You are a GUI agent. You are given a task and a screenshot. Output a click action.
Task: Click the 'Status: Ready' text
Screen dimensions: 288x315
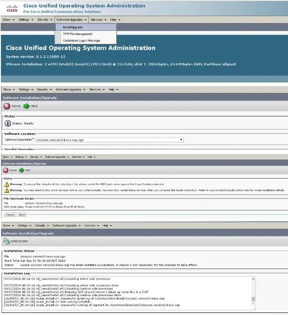pyautogui.click(x=23, y=124)
